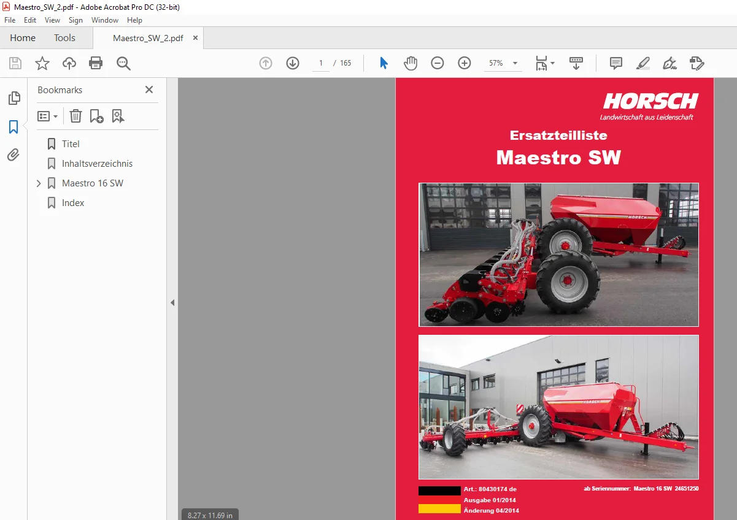Click the Save file icon
This screenshot has width=737, height=520.
[x=15, y=63]
